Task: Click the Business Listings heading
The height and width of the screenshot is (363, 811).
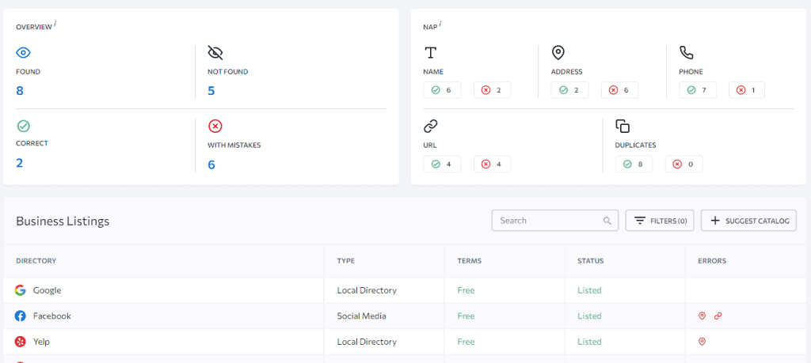Action: [x=63, y=221]
